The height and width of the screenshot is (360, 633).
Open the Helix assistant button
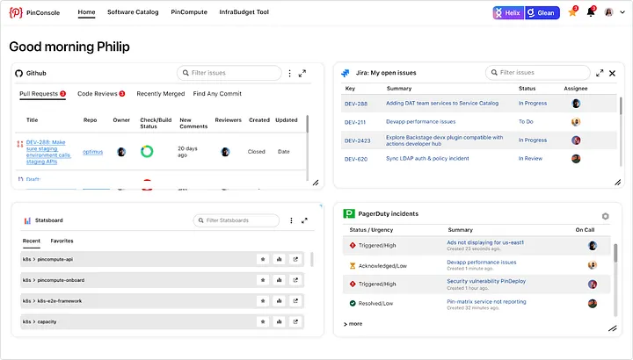[508, 13]
